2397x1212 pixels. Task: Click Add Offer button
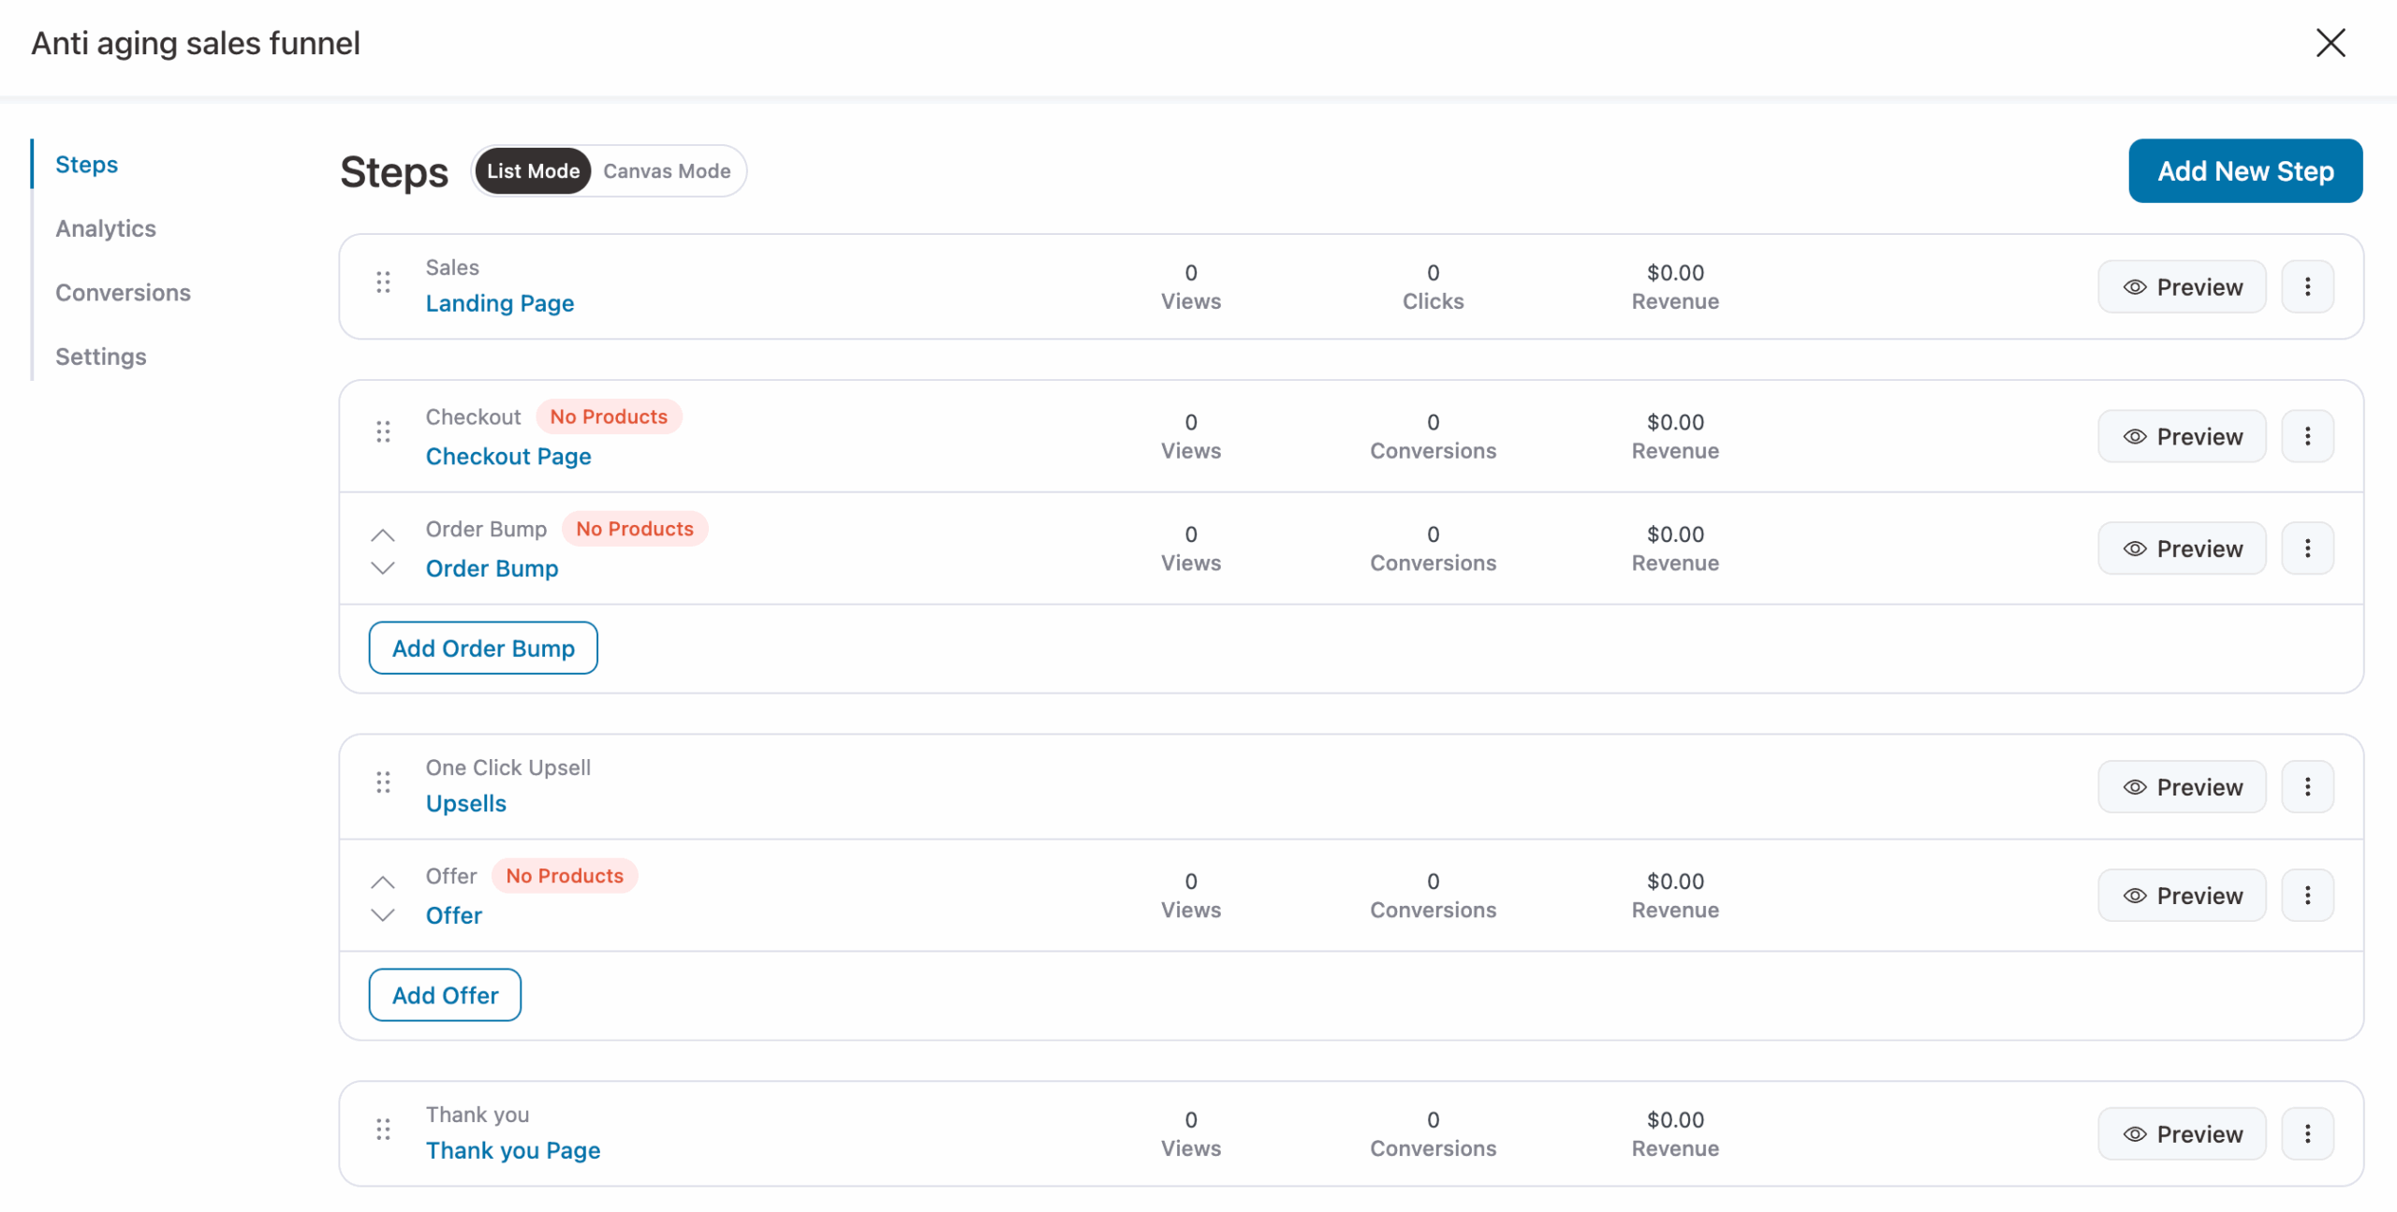(445, 996)
